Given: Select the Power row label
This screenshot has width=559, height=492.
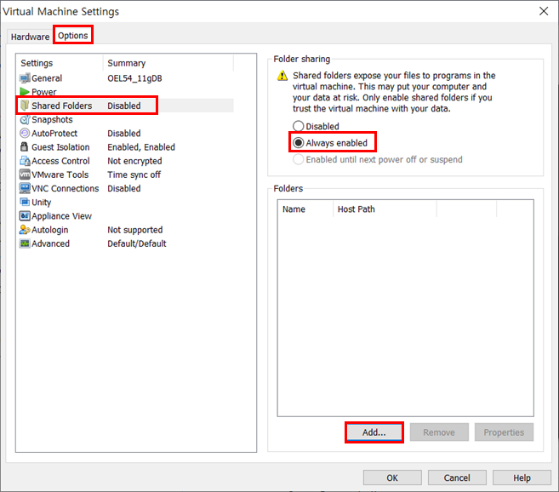Looking at the screenshot, I should 44,92.
